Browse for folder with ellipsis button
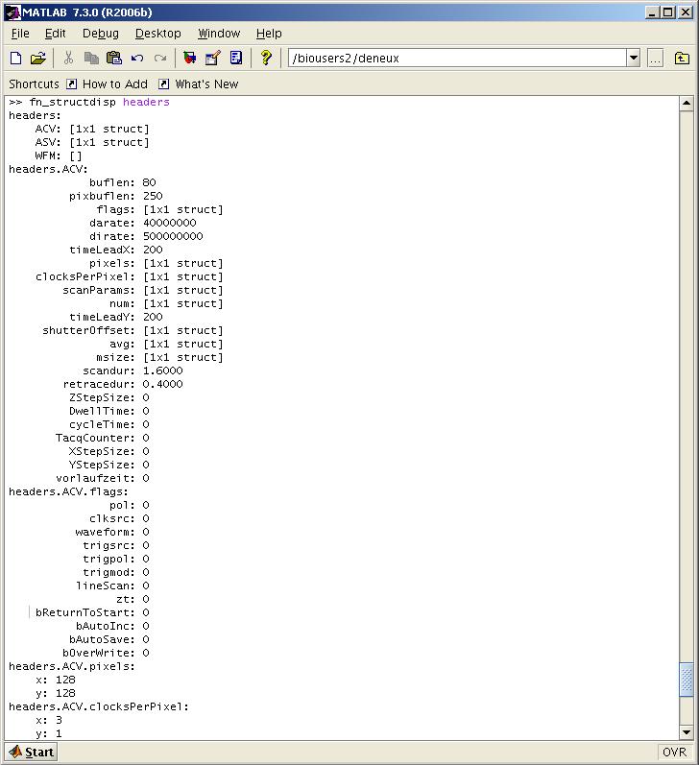 (x=655, y=58)
